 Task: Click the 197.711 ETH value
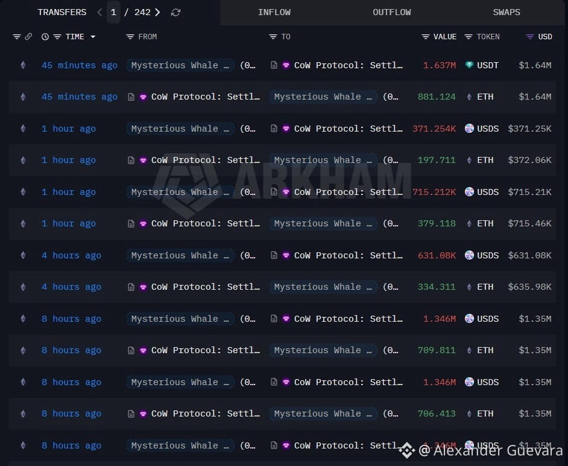click(437, 161)
